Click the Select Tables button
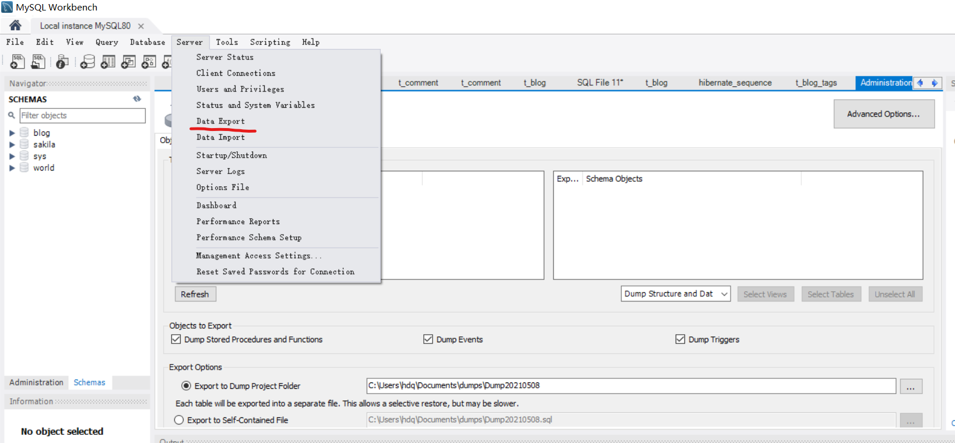The image size is (955, 443). tap(830, 294)
